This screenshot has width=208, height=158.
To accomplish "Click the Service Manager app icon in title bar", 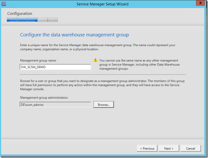I will click(x=4, y=4).
